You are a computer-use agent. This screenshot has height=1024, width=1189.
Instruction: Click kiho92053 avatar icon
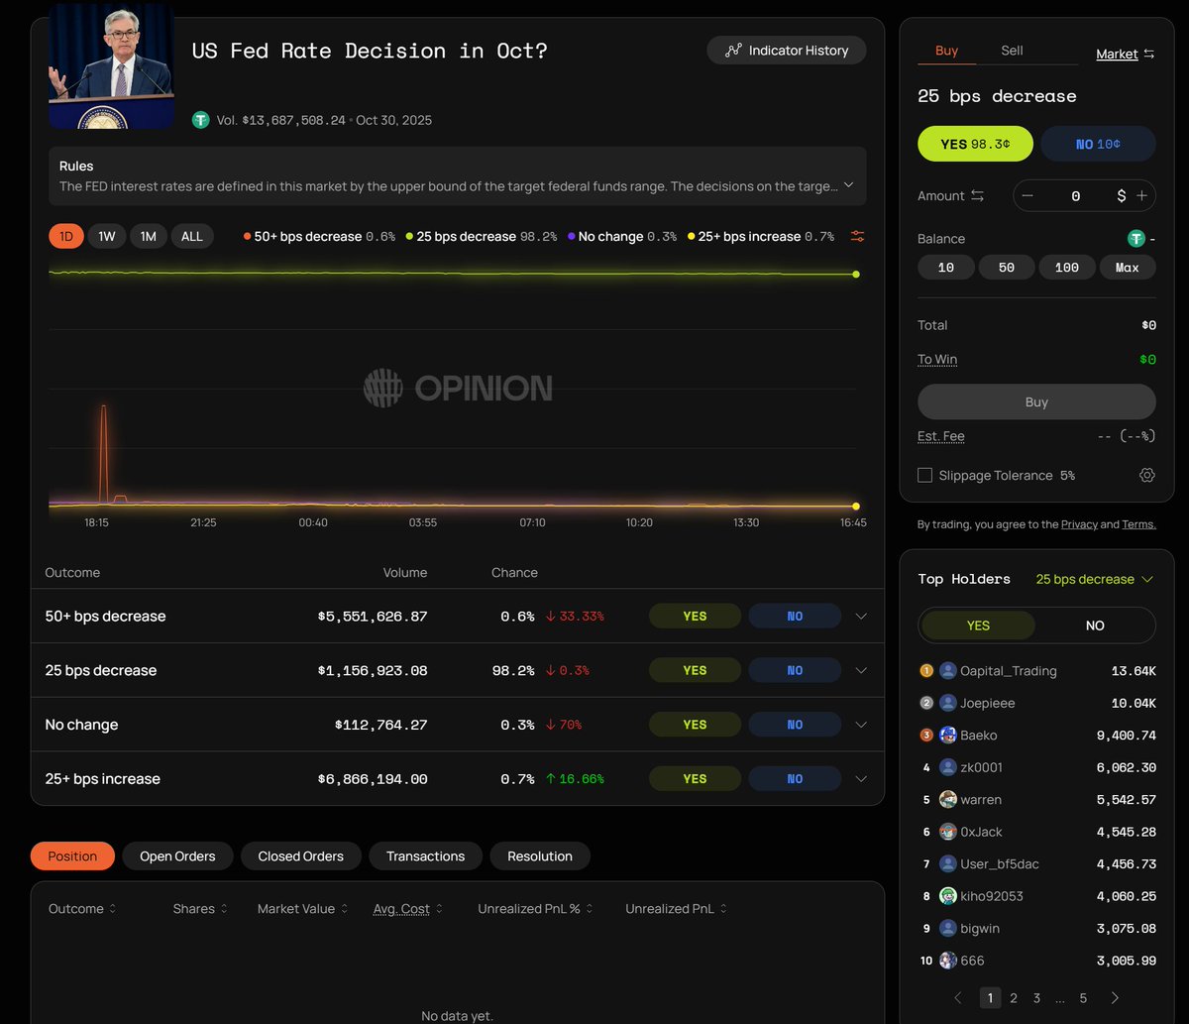[948, 896]
